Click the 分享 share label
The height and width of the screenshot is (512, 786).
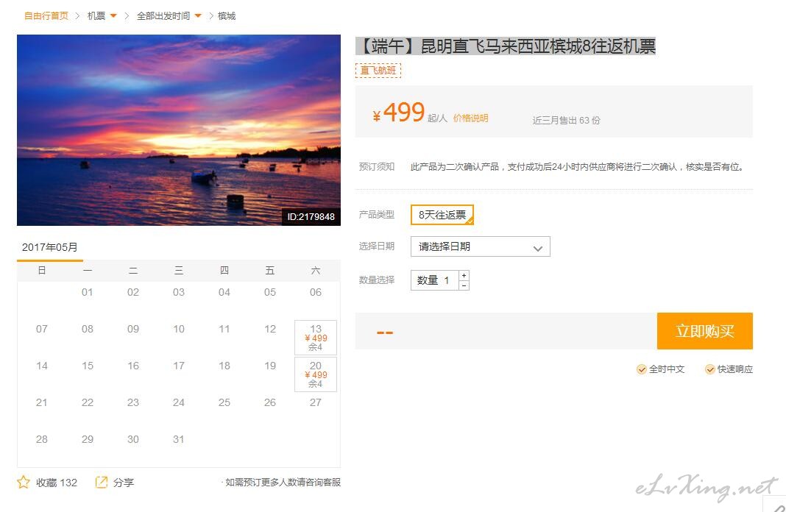pos(124,483)
